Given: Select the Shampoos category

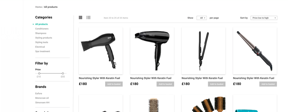Looking at the screenshot, I should point(41,33).
